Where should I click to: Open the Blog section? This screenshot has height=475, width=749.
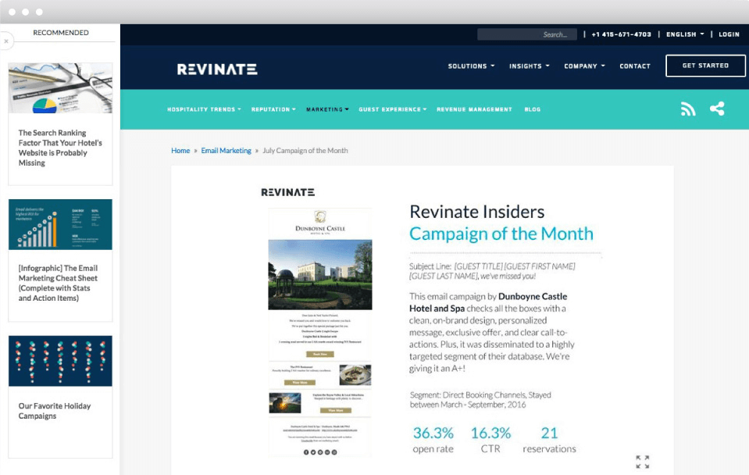point(532,109)
